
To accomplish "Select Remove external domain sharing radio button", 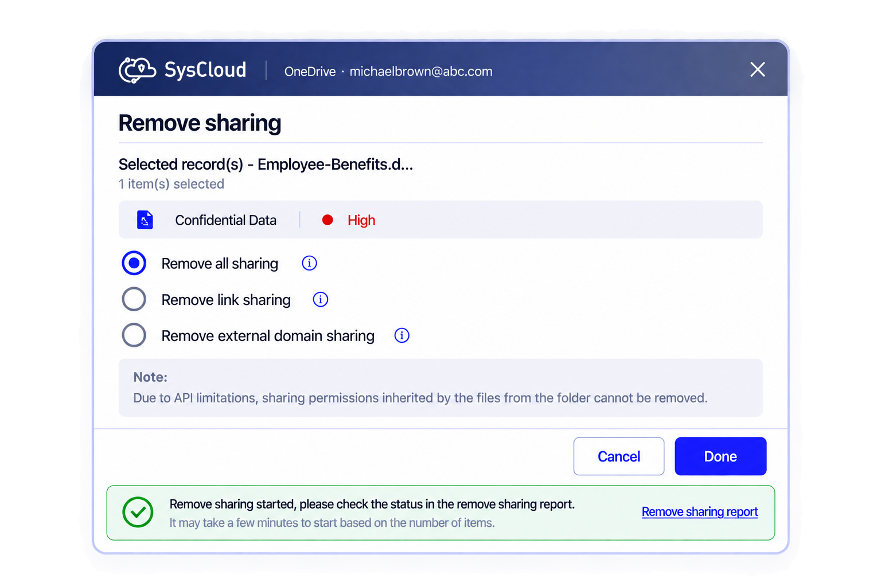I will (x=134, y=335).
